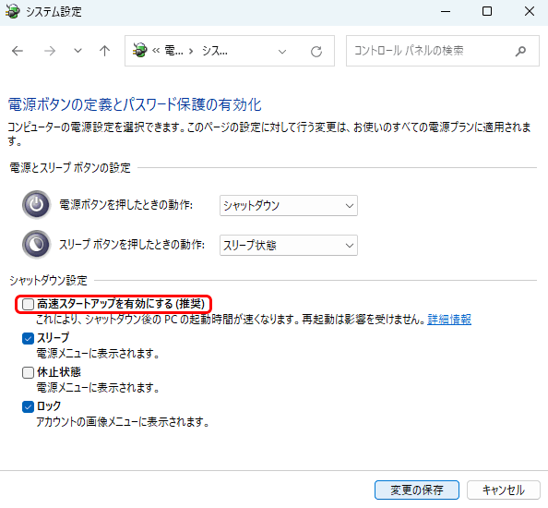Click the 変更の保存 button
Screen dimensions: 548x508
coord(417,490)
